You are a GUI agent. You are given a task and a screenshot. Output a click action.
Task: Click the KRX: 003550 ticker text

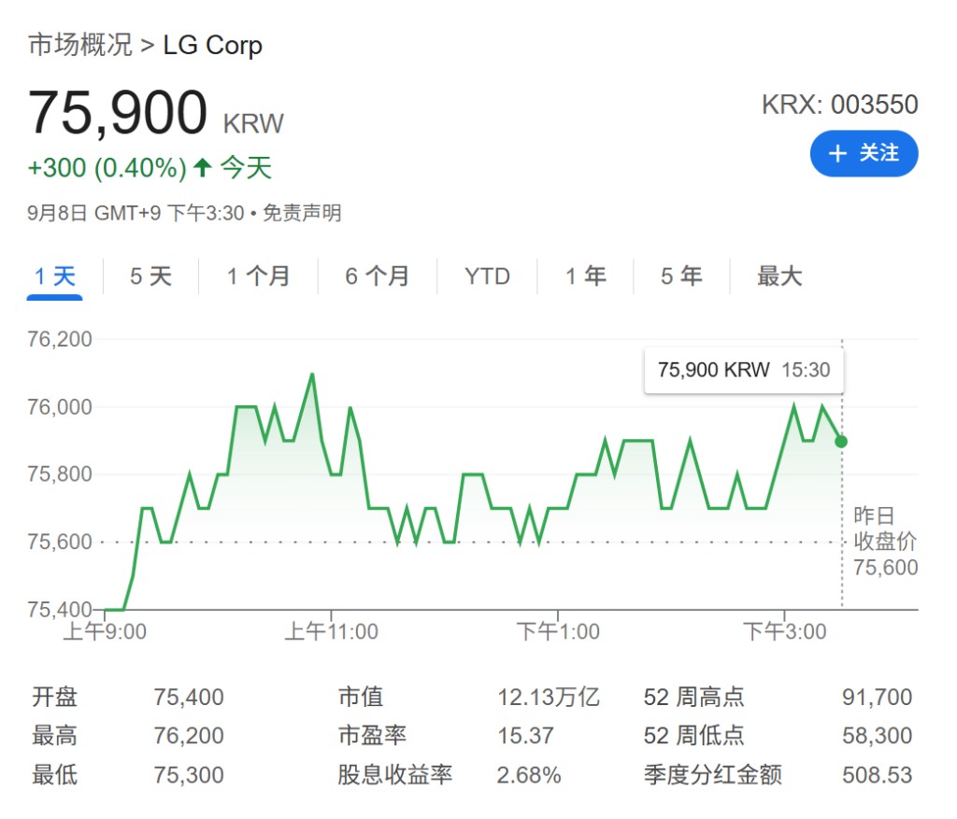click(x=840, y=105)
